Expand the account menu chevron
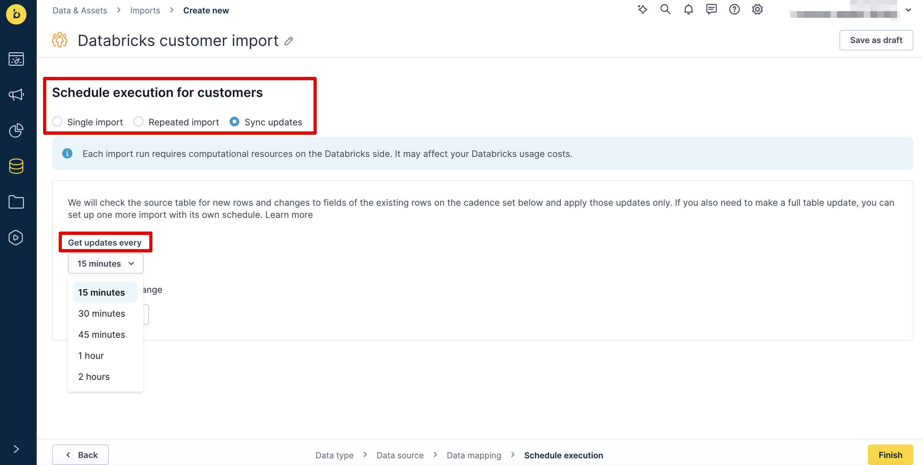Viewport: 923px width, 465px height. click(x=908, y=10)
